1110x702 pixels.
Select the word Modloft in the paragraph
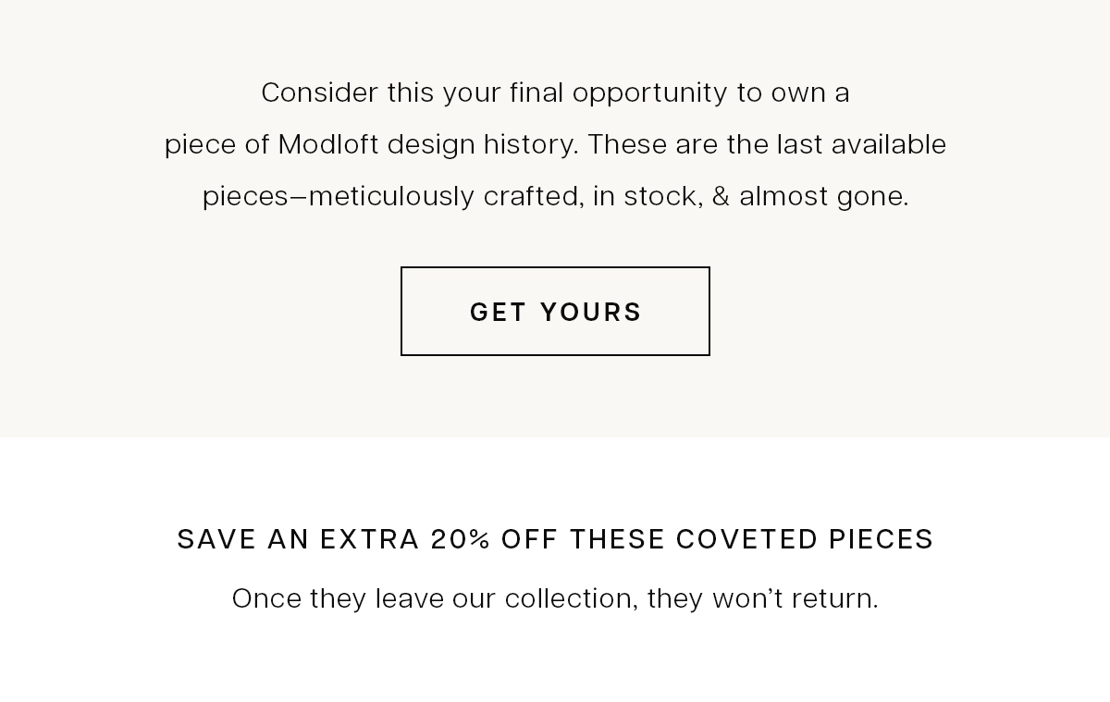coord(328,144)
